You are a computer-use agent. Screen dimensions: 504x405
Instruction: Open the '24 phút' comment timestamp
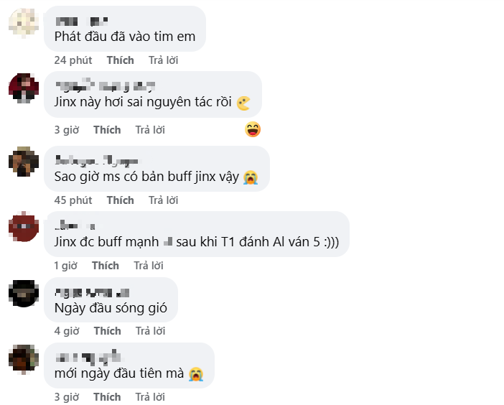click(x=73, y=60)
